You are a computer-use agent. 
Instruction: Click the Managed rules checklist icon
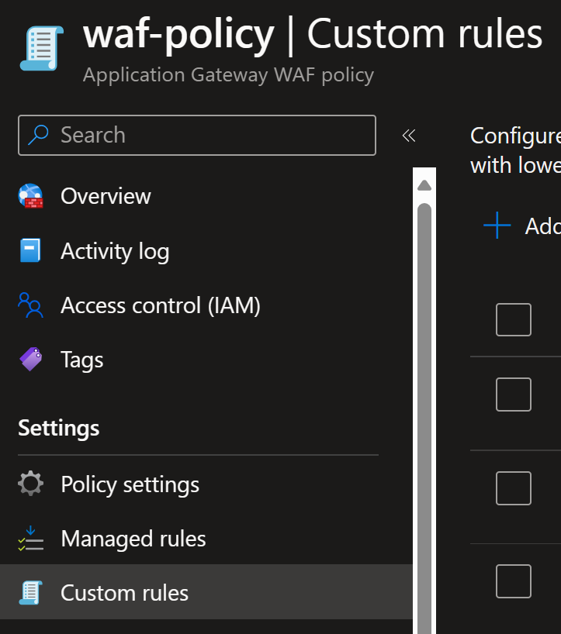[x=30, y=539]
